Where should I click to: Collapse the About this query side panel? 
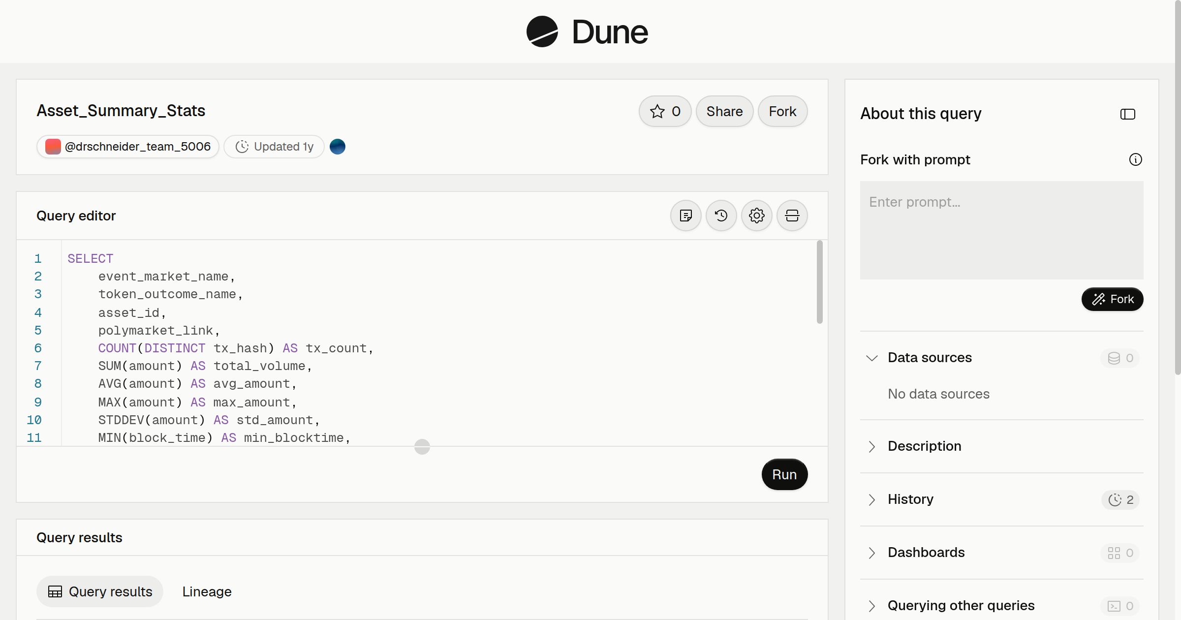tap(1127, 114)
